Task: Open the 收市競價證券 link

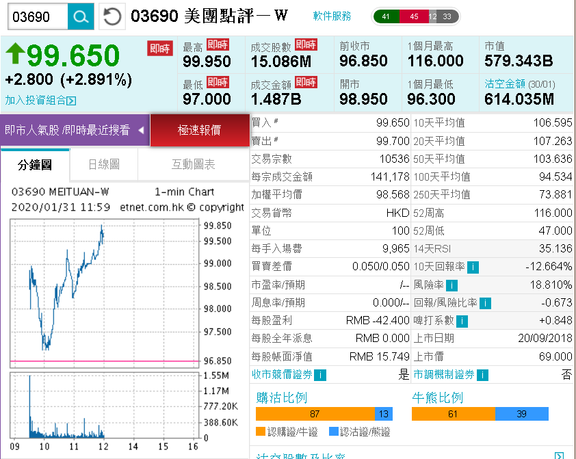Action: click(x=282, y=375)
